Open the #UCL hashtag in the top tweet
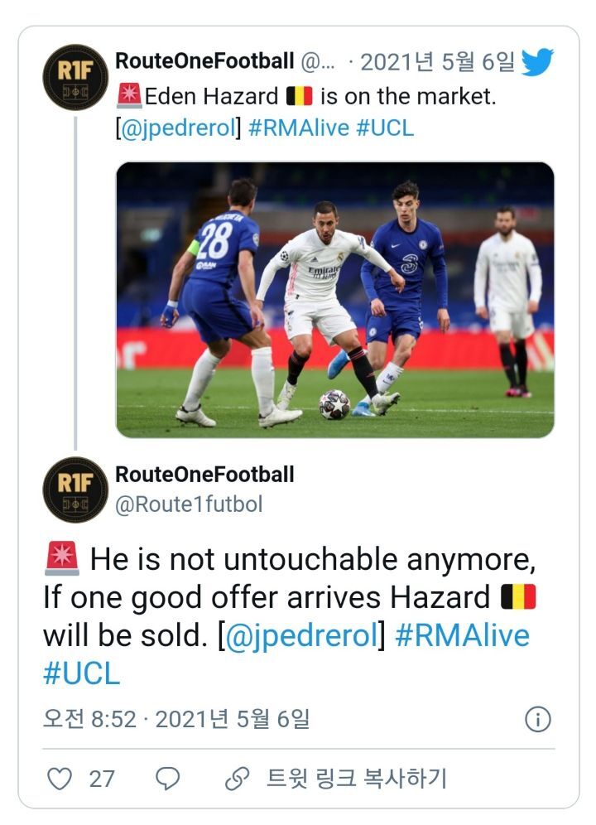 (385, 128)
